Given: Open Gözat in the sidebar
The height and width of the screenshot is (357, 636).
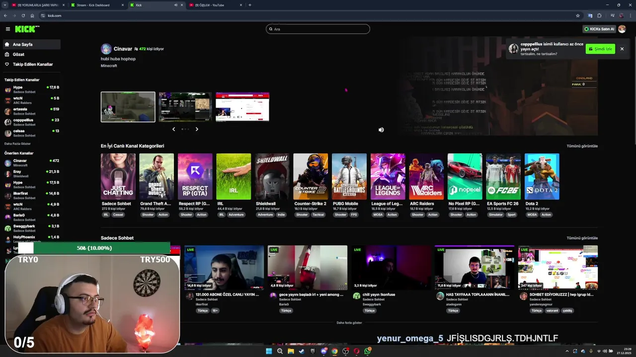Looking at the screenshot, I should [x=32, y=54].
